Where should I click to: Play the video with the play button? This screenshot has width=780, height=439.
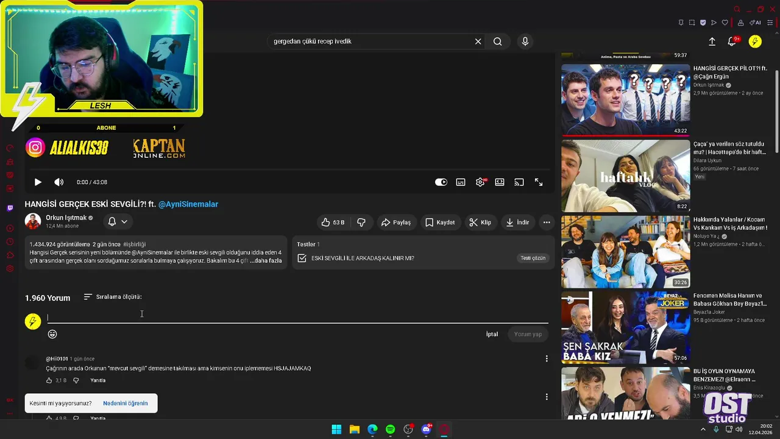38,182
